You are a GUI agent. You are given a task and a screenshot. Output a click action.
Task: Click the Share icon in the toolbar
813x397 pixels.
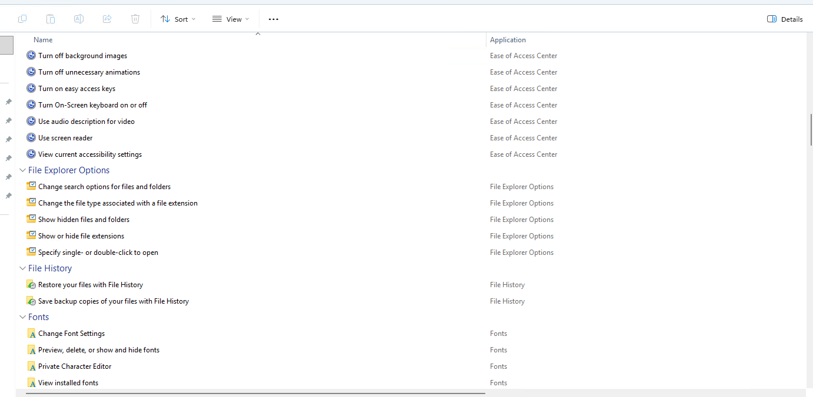tap(106, 18)
